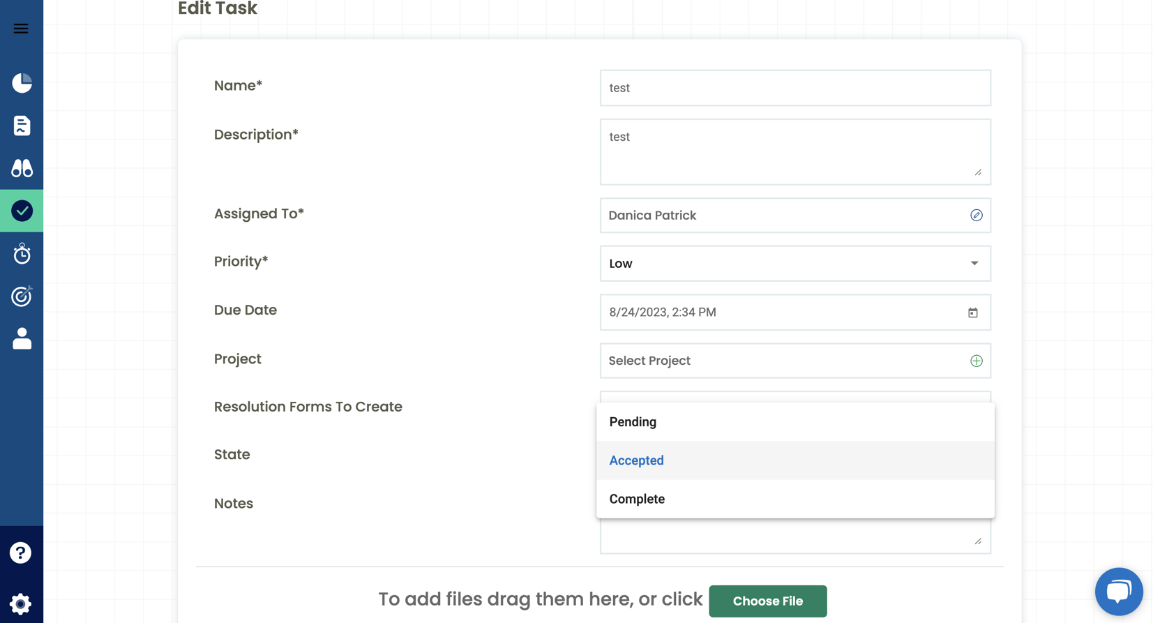Click the Resolution Forms To Create label
1153x623 pixels.
(x=308, y=407)
